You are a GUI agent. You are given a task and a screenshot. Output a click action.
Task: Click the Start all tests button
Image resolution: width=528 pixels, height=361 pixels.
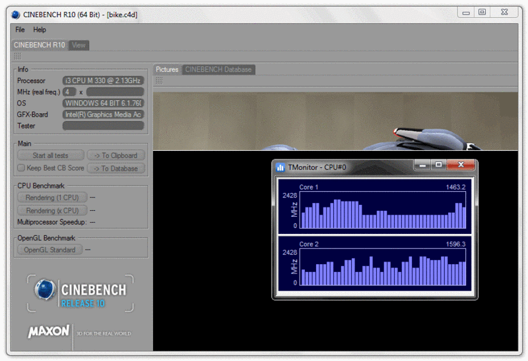[51, 155]
